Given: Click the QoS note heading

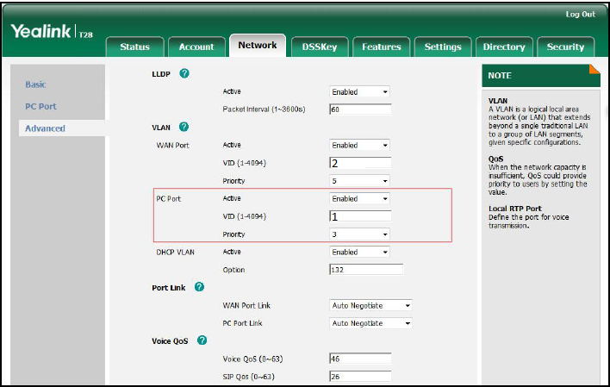Looking at the screenshot, I should (x=496, y=159).
